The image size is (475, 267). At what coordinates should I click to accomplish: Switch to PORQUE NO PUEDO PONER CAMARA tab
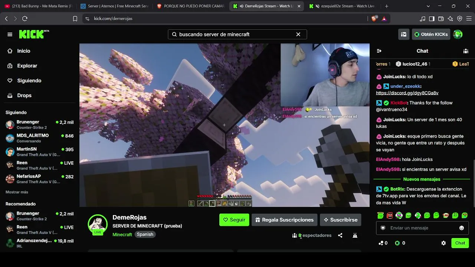point(191,6)
